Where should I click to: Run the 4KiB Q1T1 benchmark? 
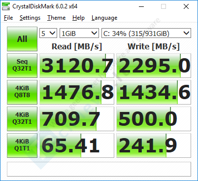(22, 145)
